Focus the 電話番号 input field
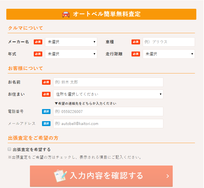Screen dimensions: 204x188 (x=108, y=112)
